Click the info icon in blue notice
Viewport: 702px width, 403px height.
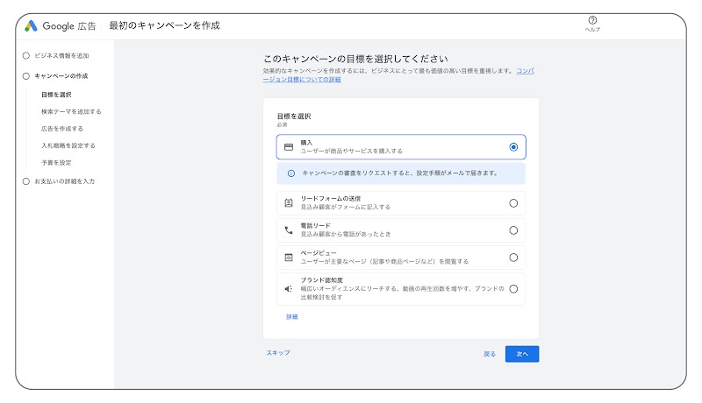click(291, 173)
